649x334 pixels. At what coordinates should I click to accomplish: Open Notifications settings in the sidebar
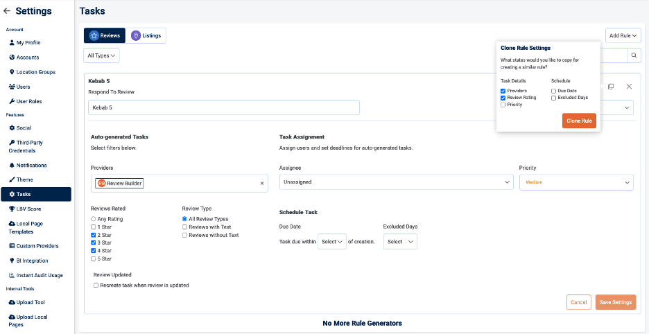click(31, 166)
